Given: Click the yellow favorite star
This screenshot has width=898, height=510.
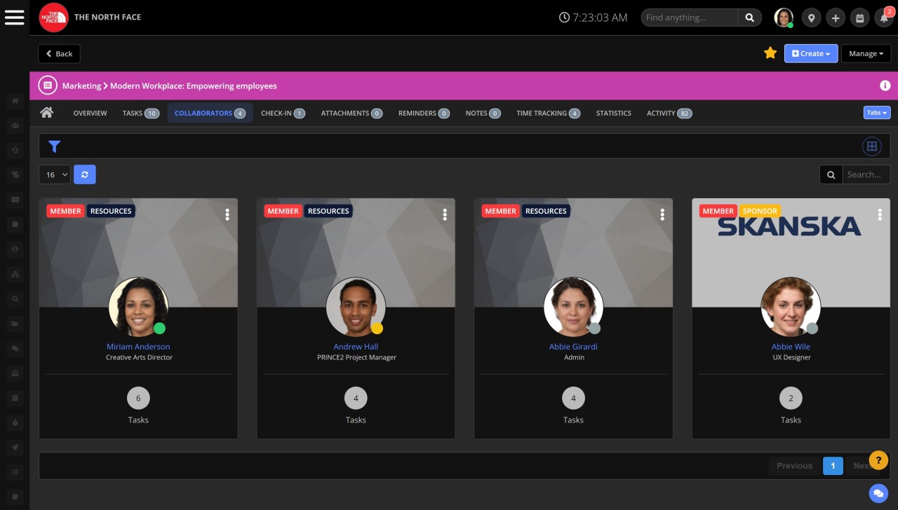Looking at the screenshot, I should pyautogui.click(x=770, y=53).
